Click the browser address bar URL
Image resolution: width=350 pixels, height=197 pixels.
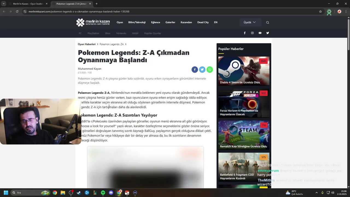(x=79, y=11)
